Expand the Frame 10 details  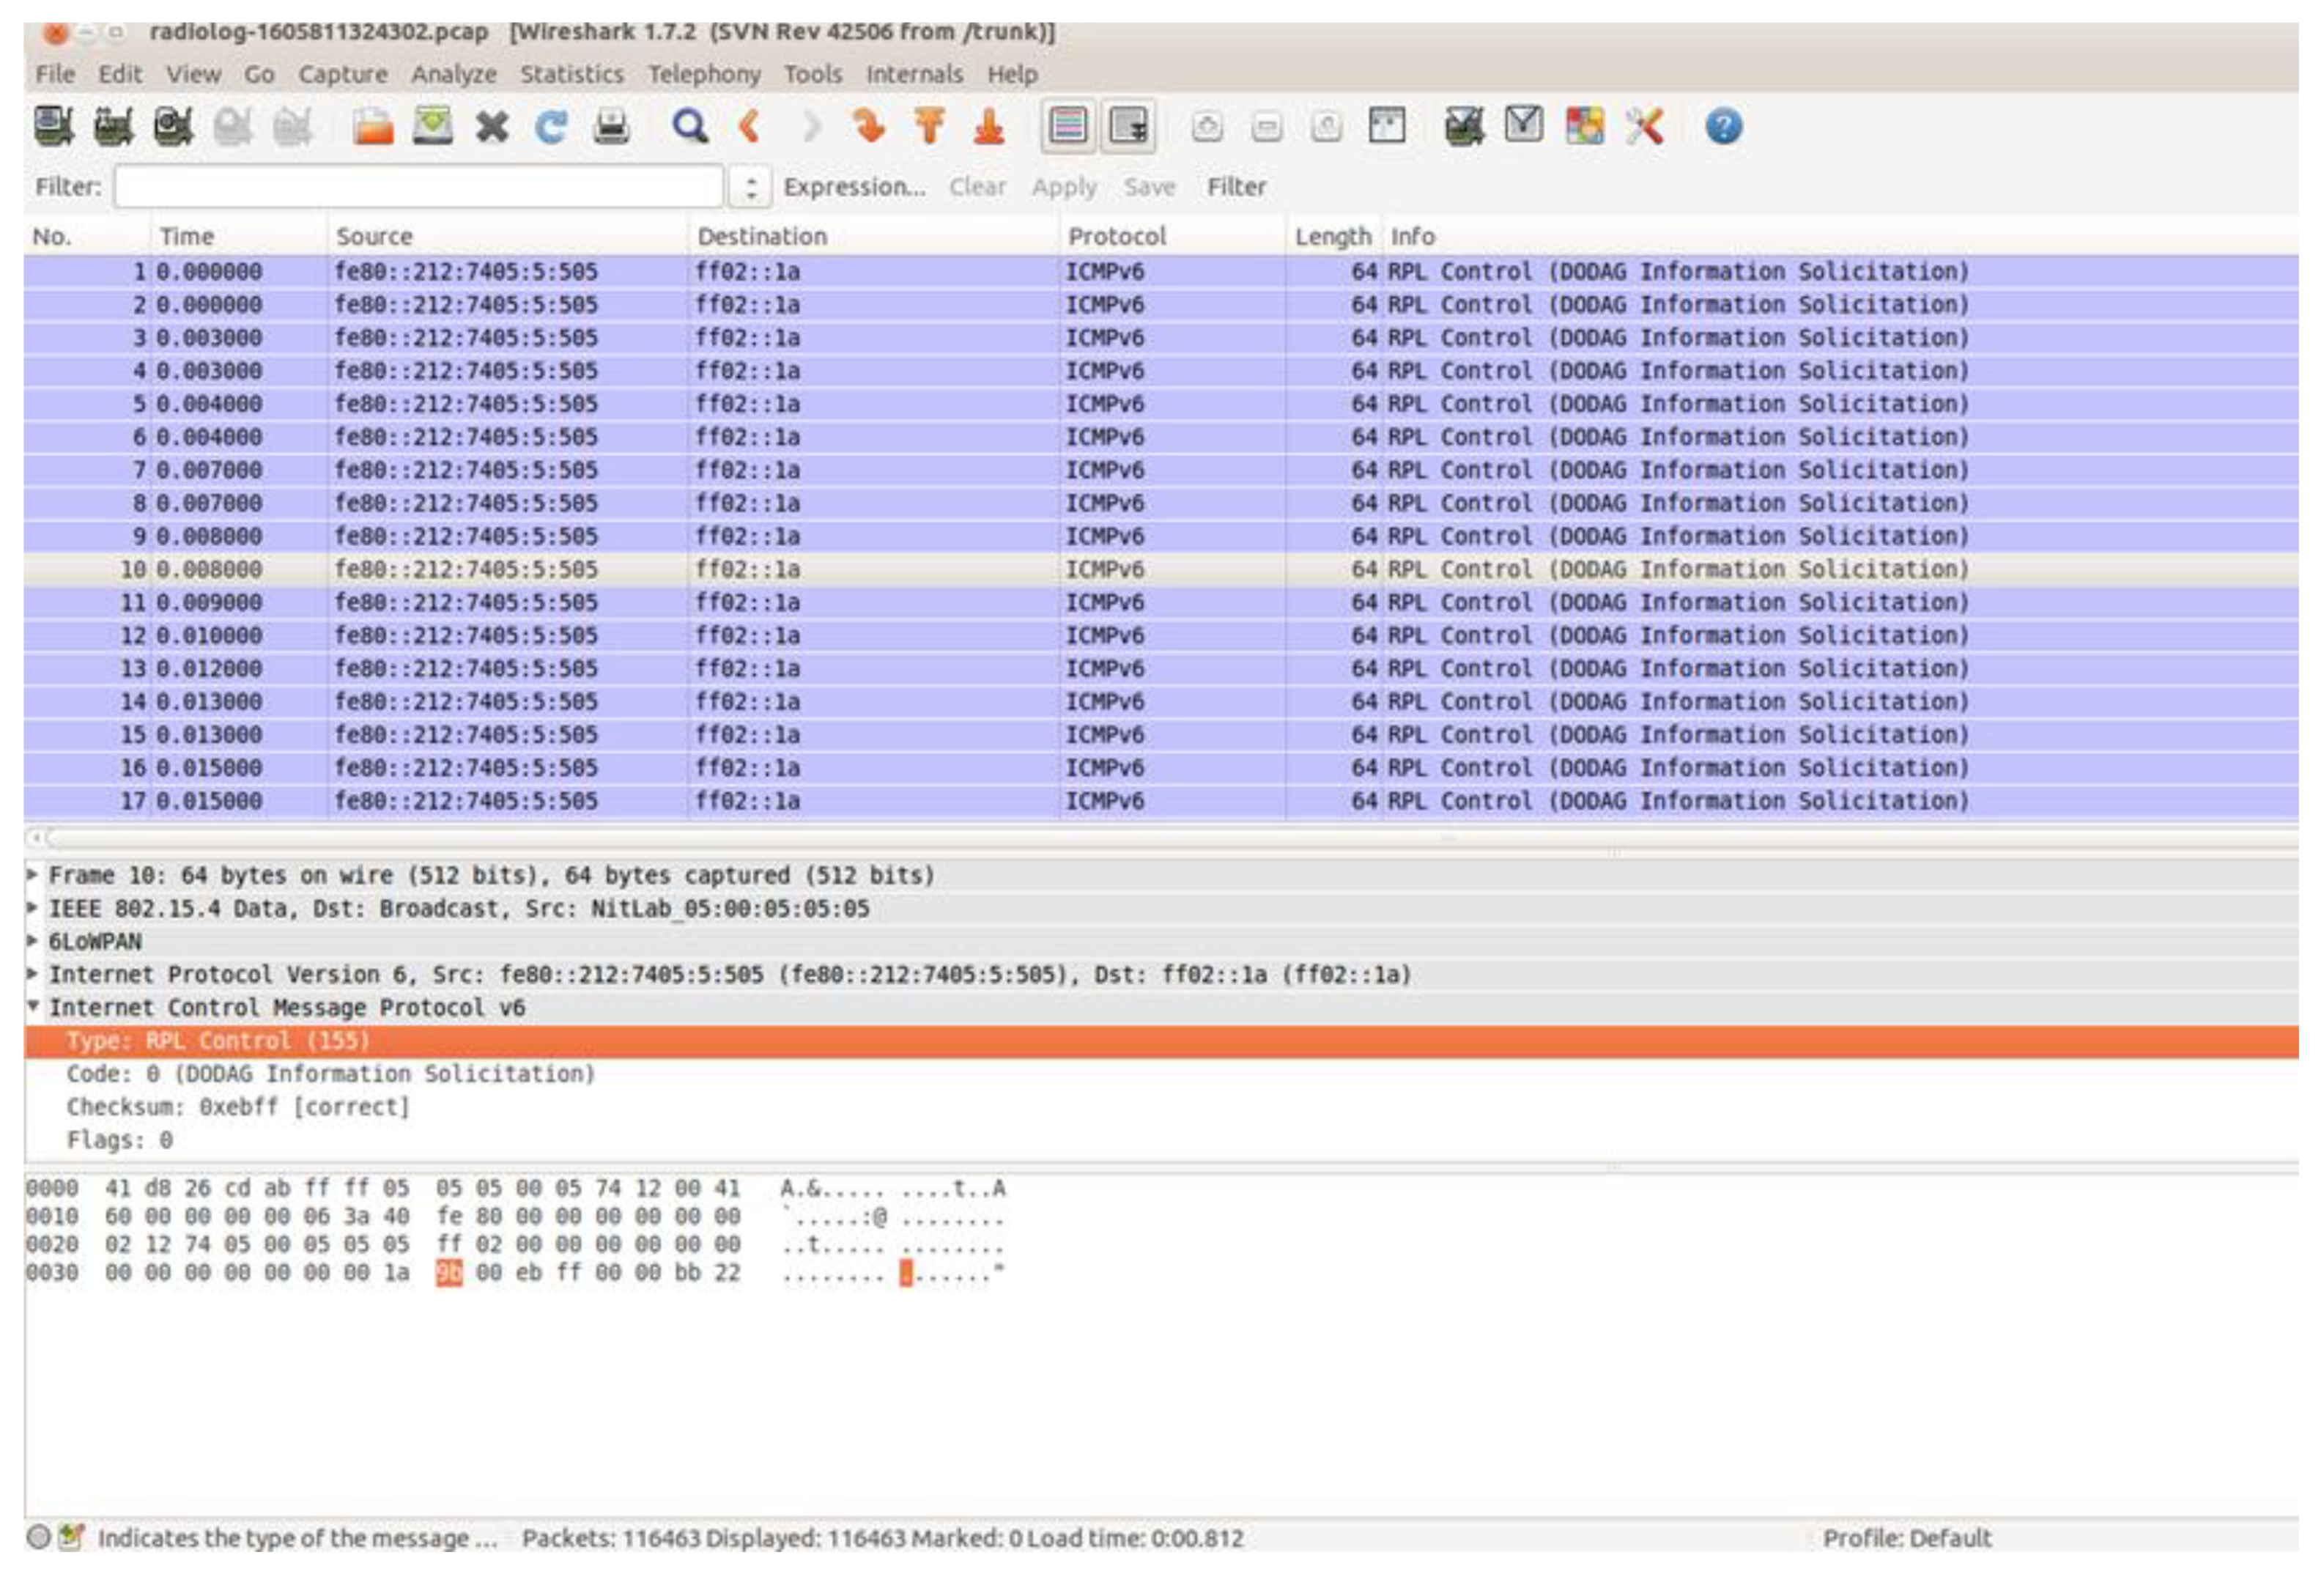point(33,874)
